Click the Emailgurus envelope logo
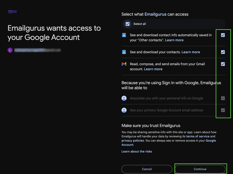The width and height of the screenshot is (233, 174). [x=11, y=11]
